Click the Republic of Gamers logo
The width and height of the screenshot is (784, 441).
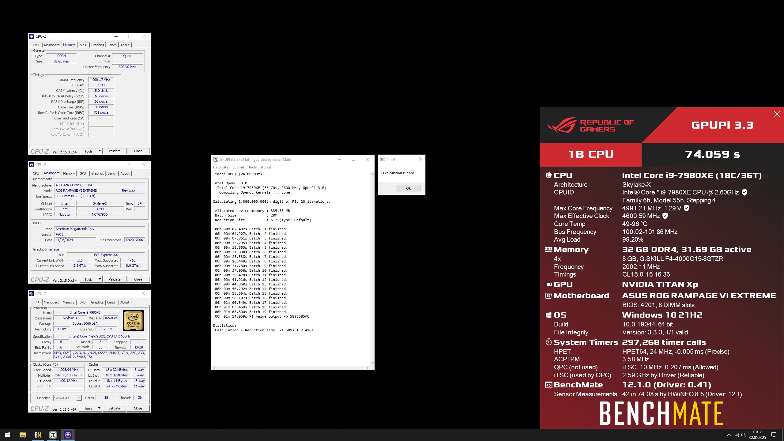(591, 125)
